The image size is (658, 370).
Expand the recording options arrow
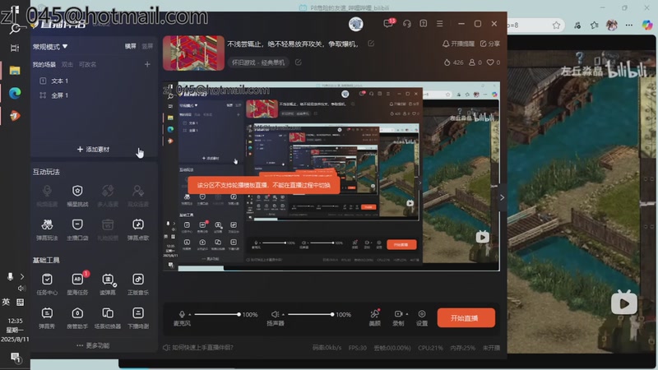(406, 314)
